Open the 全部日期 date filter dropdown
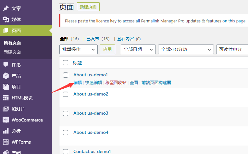This screenshot has height=154, width=248. 138,49
